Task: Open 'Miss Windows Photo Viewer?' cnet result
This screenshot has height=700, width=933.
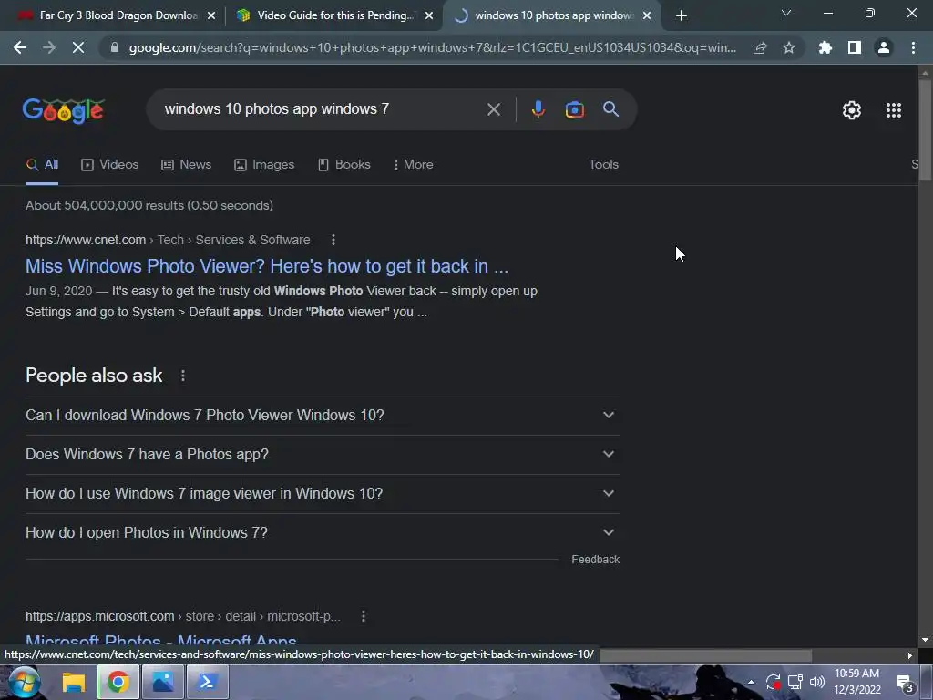Action: tap(267, 266)
